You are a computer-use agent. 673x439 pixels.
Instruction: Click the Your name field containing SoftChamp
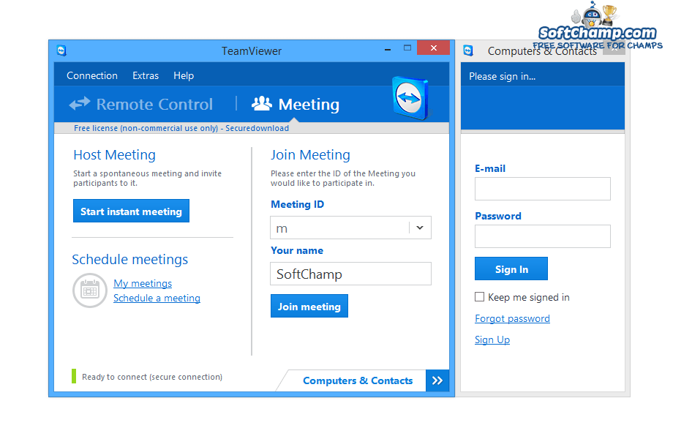click(350, 274)
